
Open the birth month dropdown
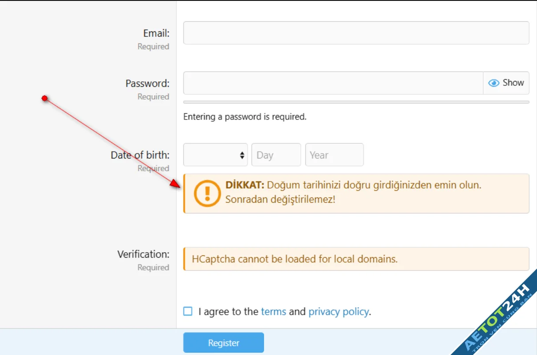pos(215,155)
